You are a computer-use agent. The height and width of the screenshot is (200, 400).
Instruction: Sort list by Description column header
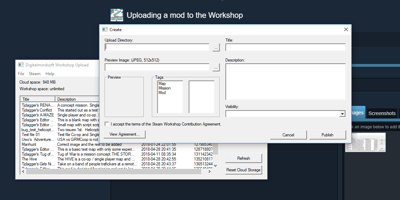pyautogui.click(x=77, y=99)
